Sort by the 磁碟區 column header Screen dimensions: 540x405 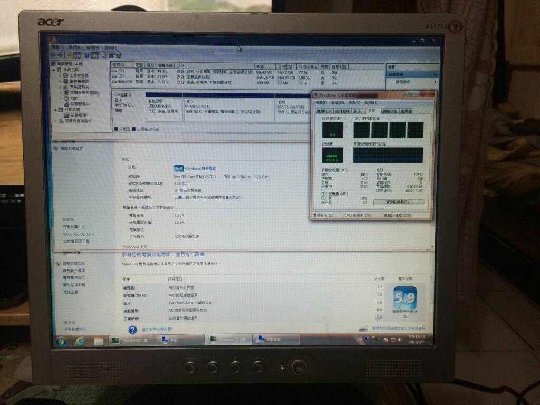tap(122, 65)
